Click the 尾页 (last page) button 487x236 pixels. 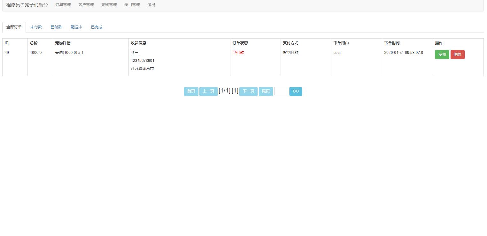(x=266, y=91)
